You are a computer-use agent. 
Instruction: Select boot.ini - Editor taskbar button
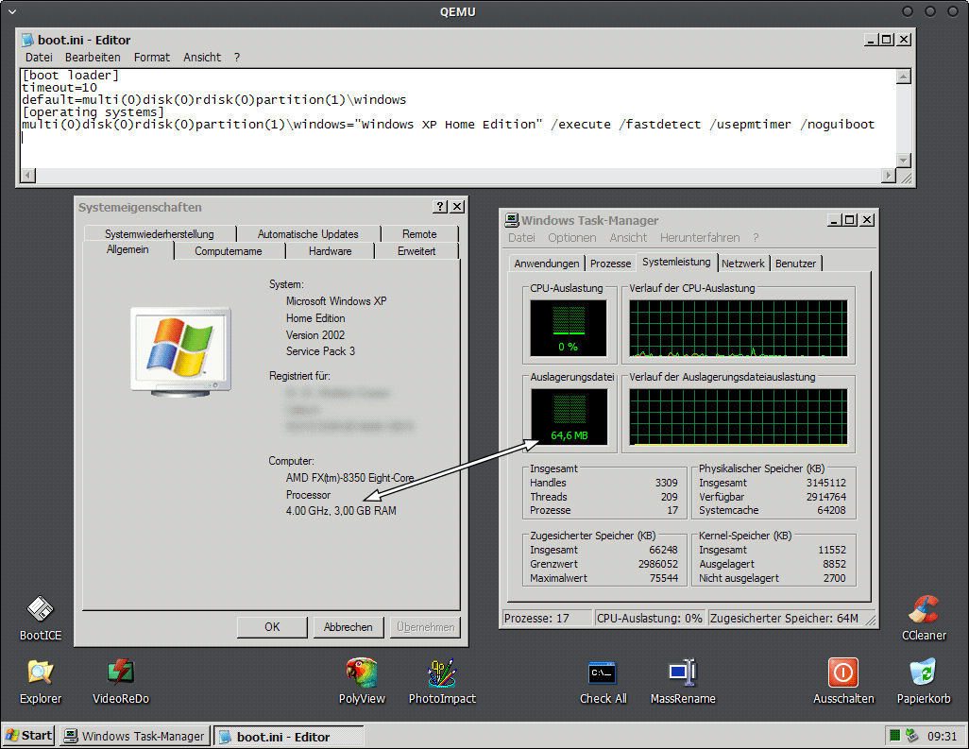289,736
